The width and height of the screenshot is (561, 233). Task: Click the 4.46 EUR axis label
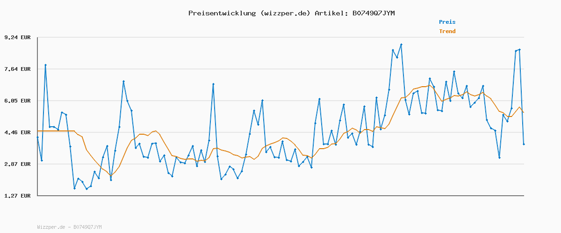click(17, 132)
